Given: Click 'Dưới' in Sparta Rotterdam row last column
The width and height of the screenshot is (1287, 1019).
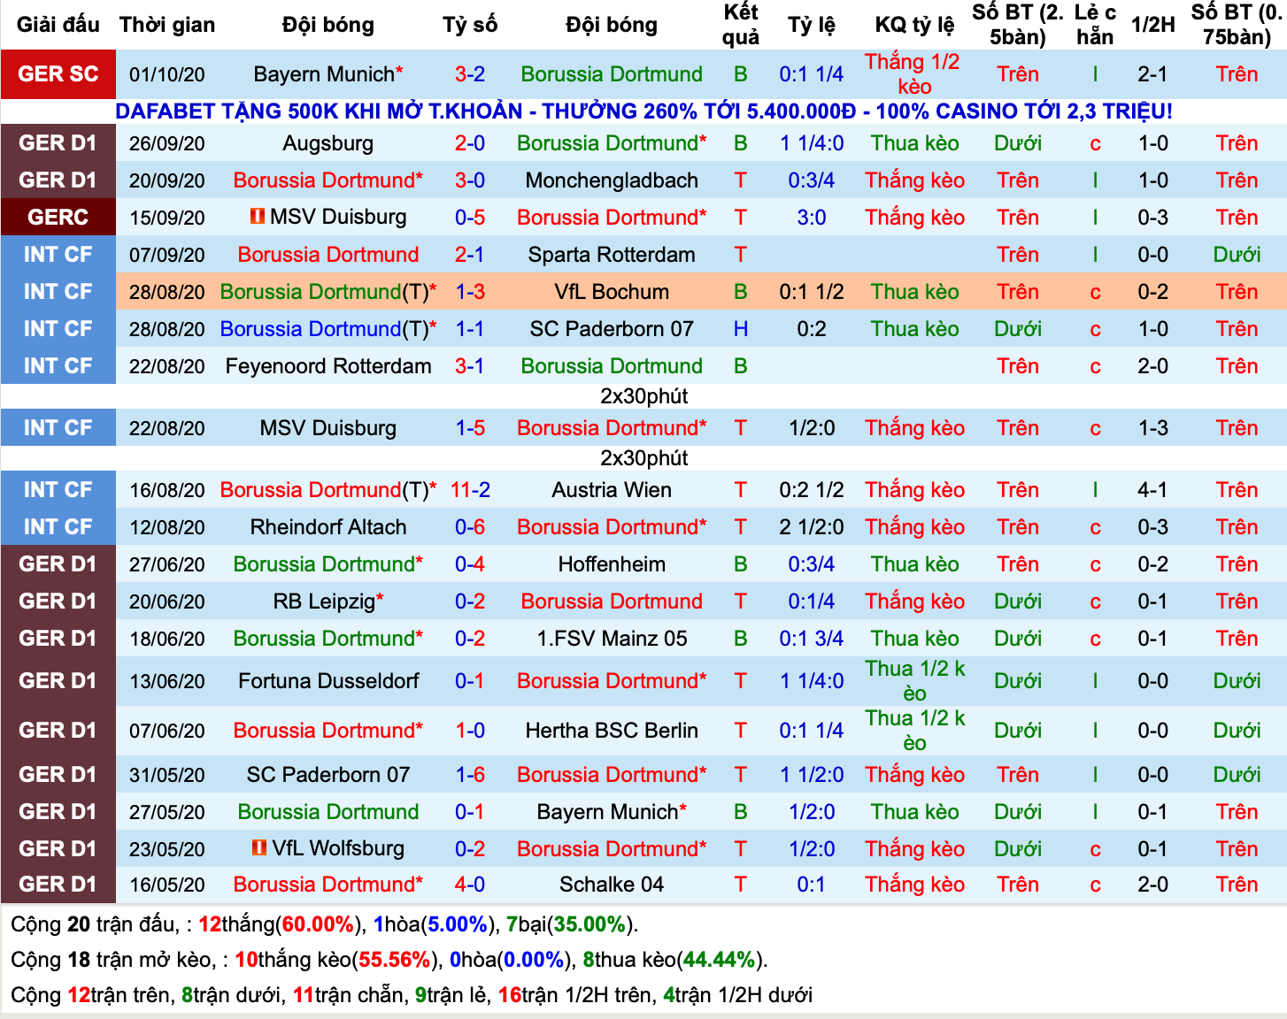Looking at the screenshot, I should [1237, 255].
